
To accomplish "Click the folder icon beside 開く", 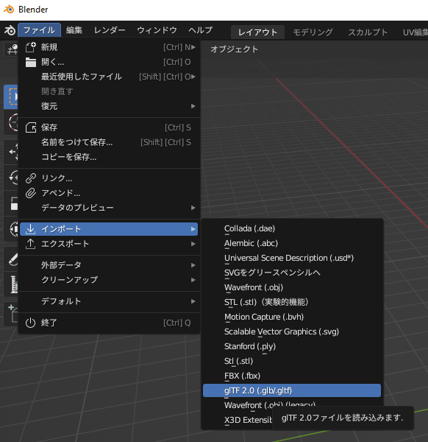I will [x=31, y=62].
